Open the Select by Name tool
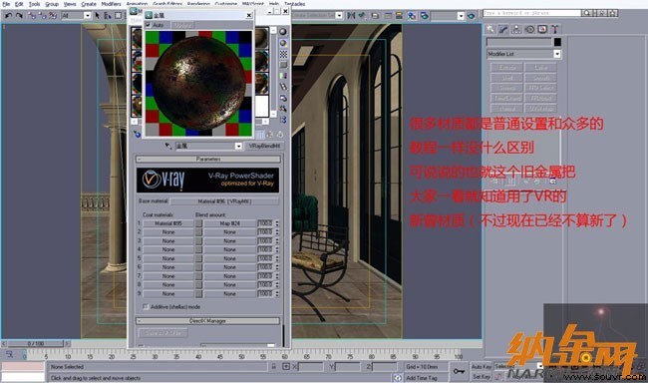This screenshot has width=648, height=383. [x=108, y=16]
